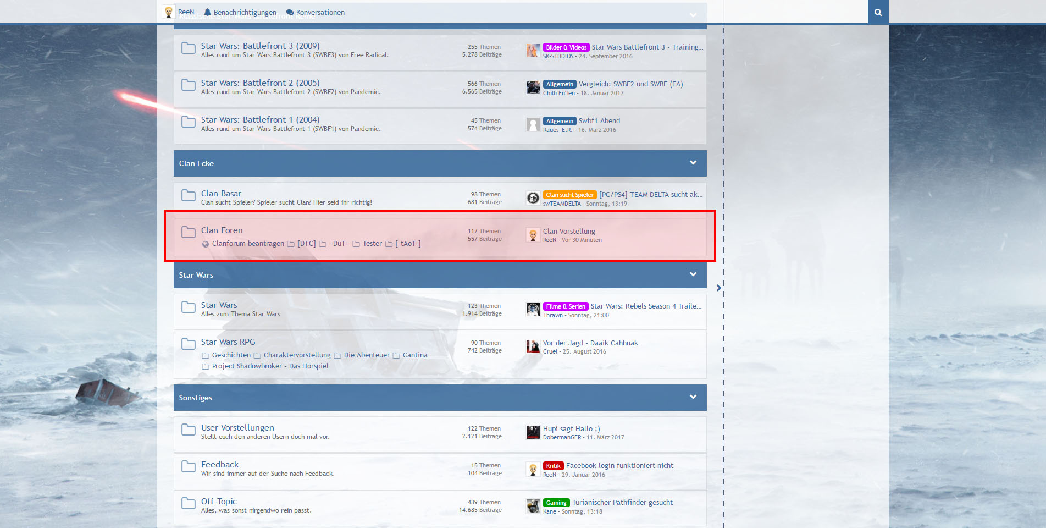Open the Cantina subforum
The width and height of the screenshot is (1046, 528).
tap(415, 355)
